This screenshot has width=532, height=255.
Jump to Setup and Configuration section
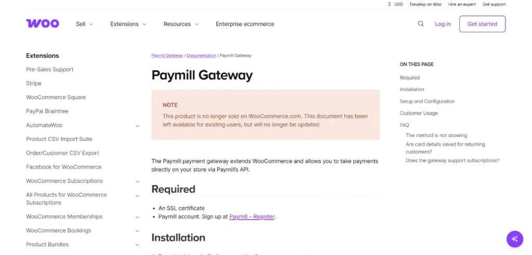tap(427, 102)
